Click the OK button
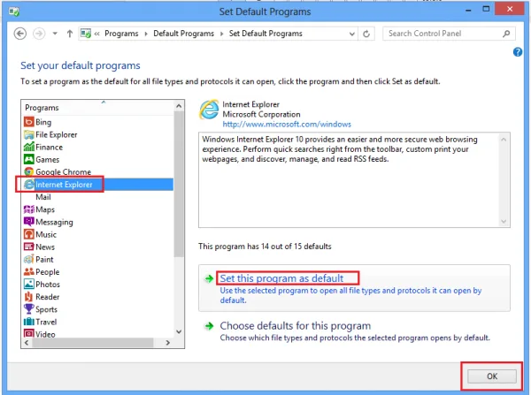 492,376
